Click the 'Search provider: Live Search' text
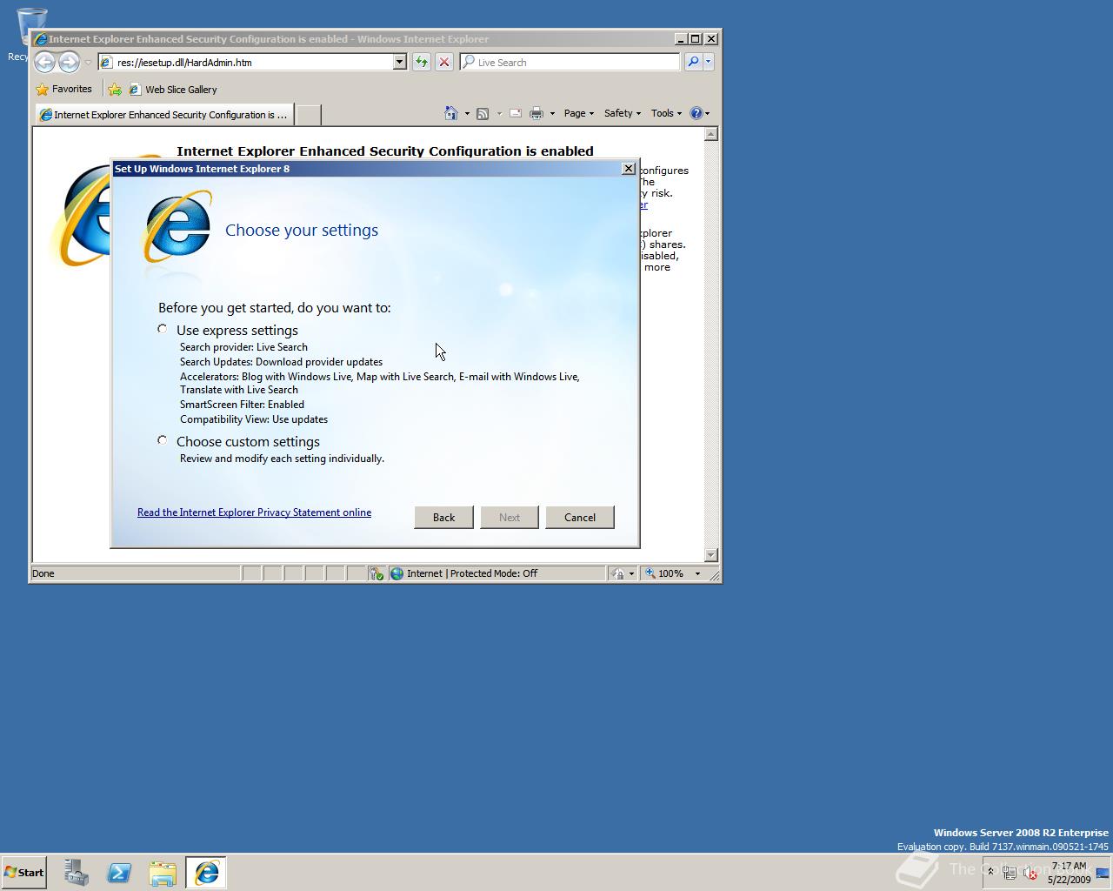This screenshot has width=1113, height=891. tap(243, 347)
